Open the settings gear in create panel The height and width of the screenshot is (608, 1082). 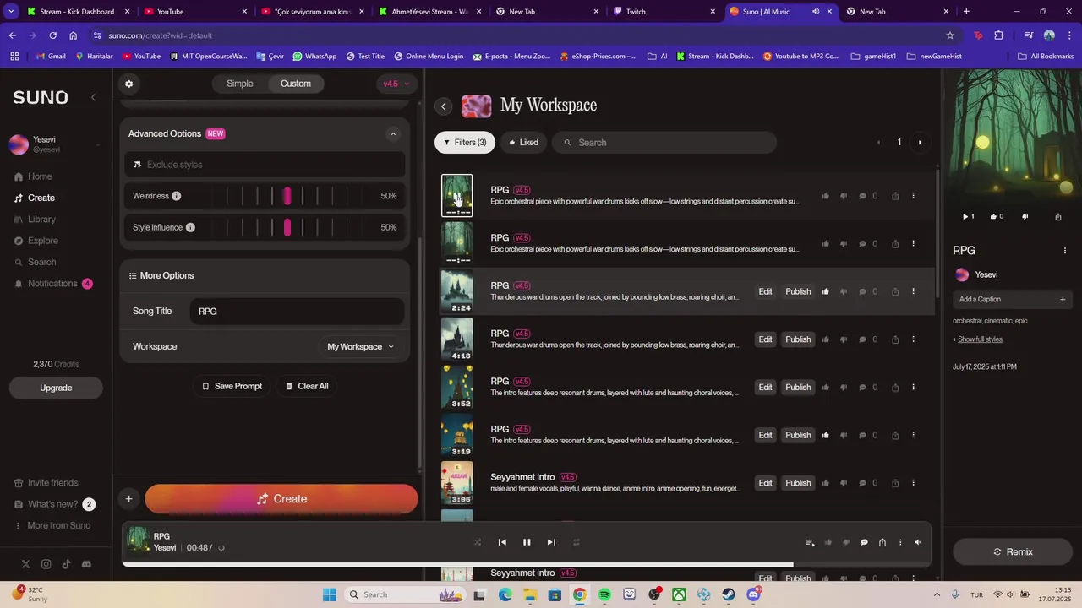(x=128, y=84)
